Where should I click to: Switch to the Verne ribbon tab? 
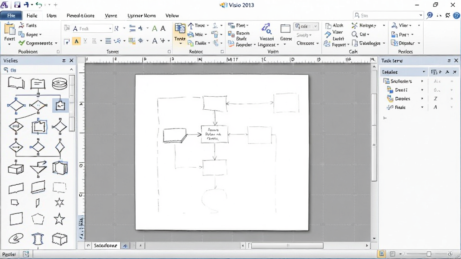(x=111, y=16)
